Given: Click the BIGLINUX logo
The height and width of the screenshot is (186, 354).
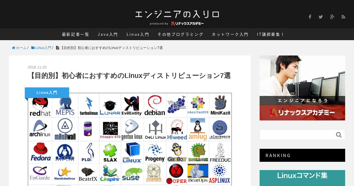Looking at the screenshot, I should (198, 152).
